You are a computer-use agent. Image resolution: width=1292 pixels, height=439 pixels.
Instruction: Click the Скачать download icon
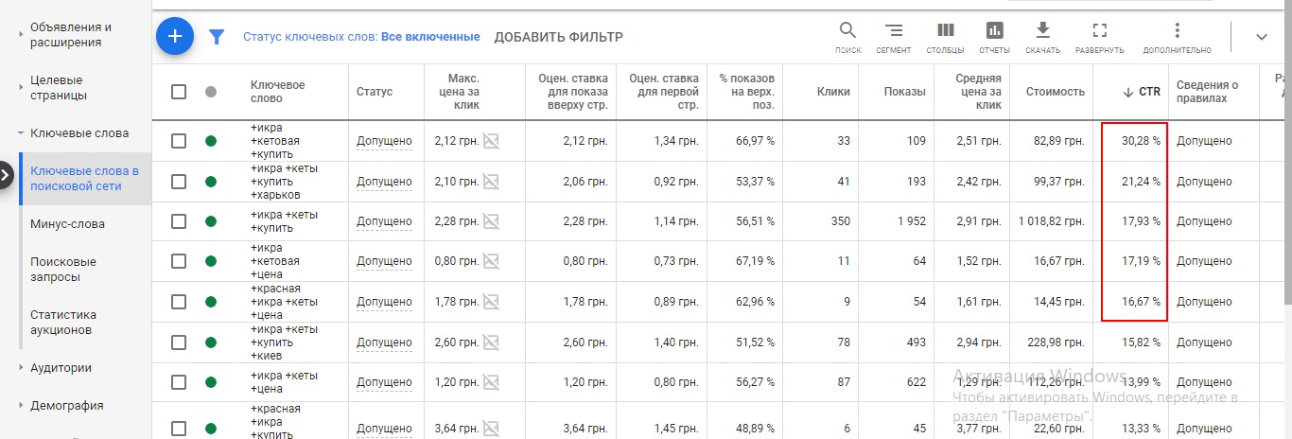(1042, 37)
